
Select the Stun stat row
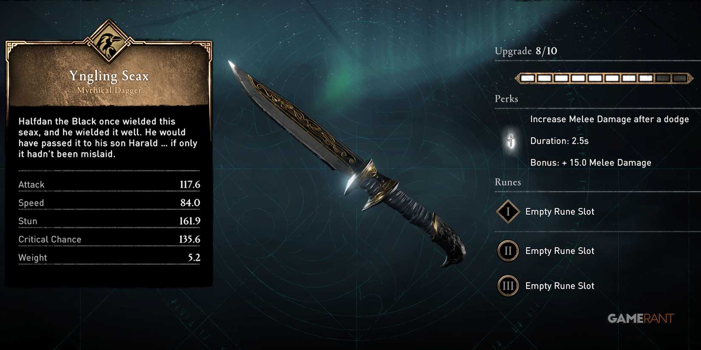coord(109,221)
